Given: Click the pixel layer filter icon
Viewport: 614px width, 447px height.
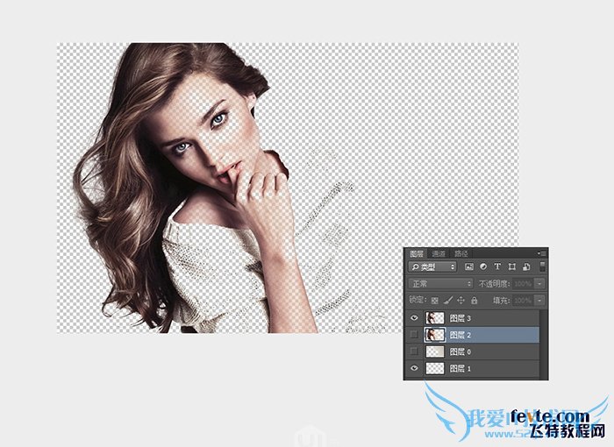Looking at the screenshot, I should click(469, 266).
